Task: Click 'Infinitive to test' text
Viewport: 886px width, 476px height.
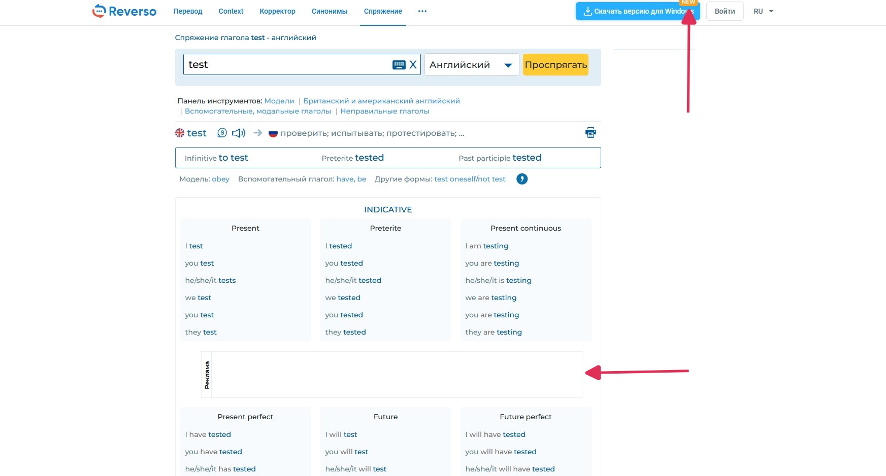Action: [x=216, y=158]
